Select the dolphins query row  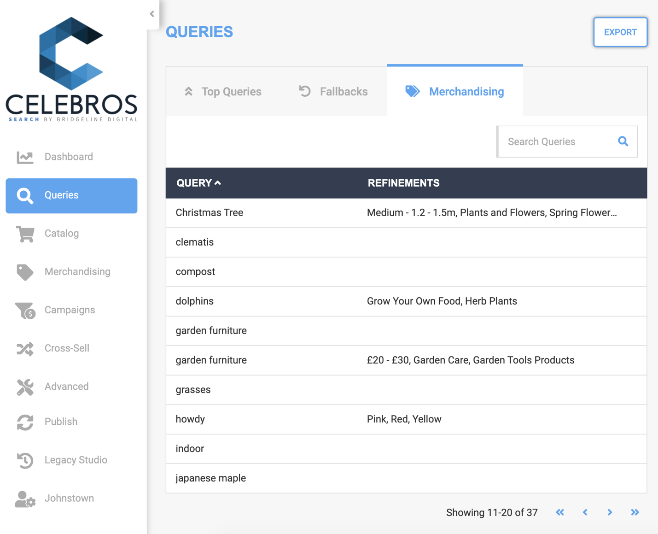(x=406, y=301)
